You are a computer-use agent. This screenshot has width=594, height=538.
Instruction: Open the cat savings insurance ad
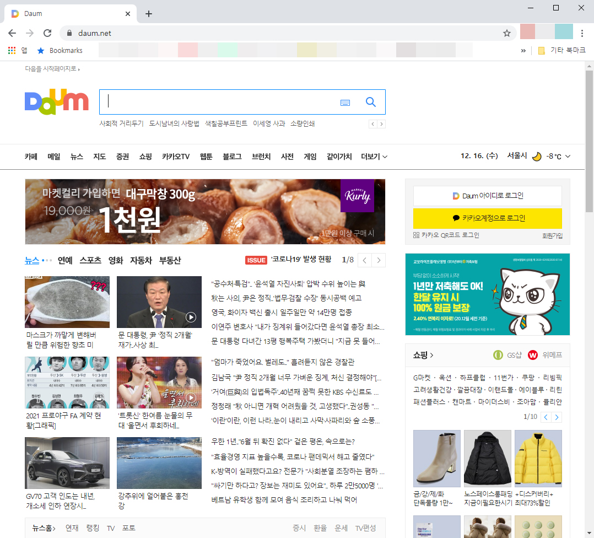[x=488, y=294]
